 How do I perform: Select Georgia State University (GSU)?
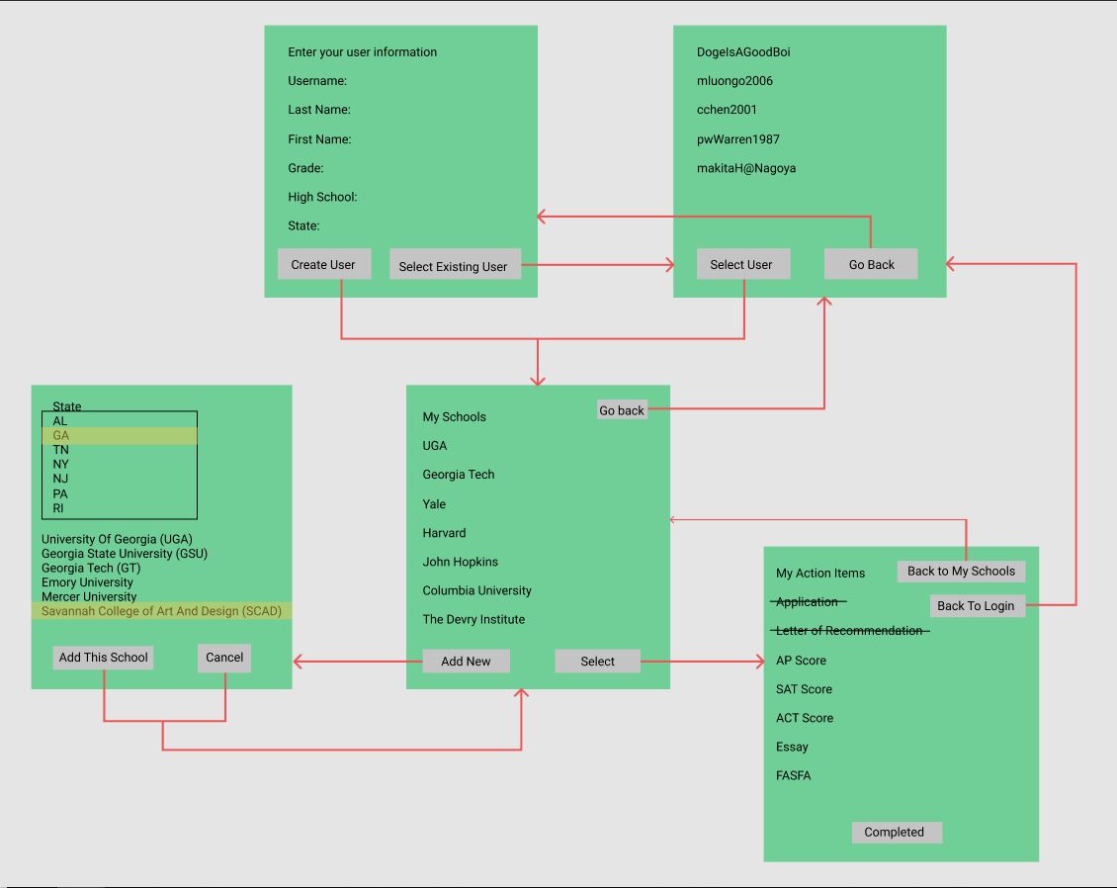pos(125,553)
